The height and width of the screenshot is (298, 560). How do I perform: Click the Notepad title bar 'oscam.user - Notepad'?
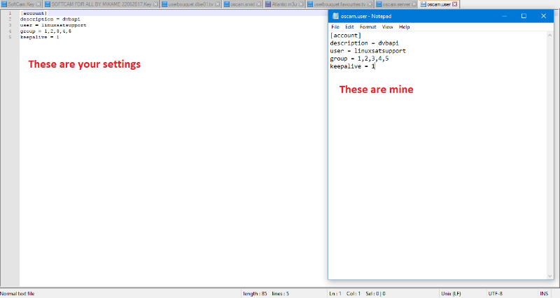click(366, 16)
